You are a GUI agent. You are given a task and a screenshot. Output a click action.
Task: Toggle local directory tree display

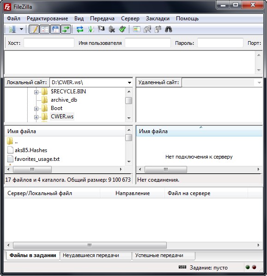click(x=44, y=29)
